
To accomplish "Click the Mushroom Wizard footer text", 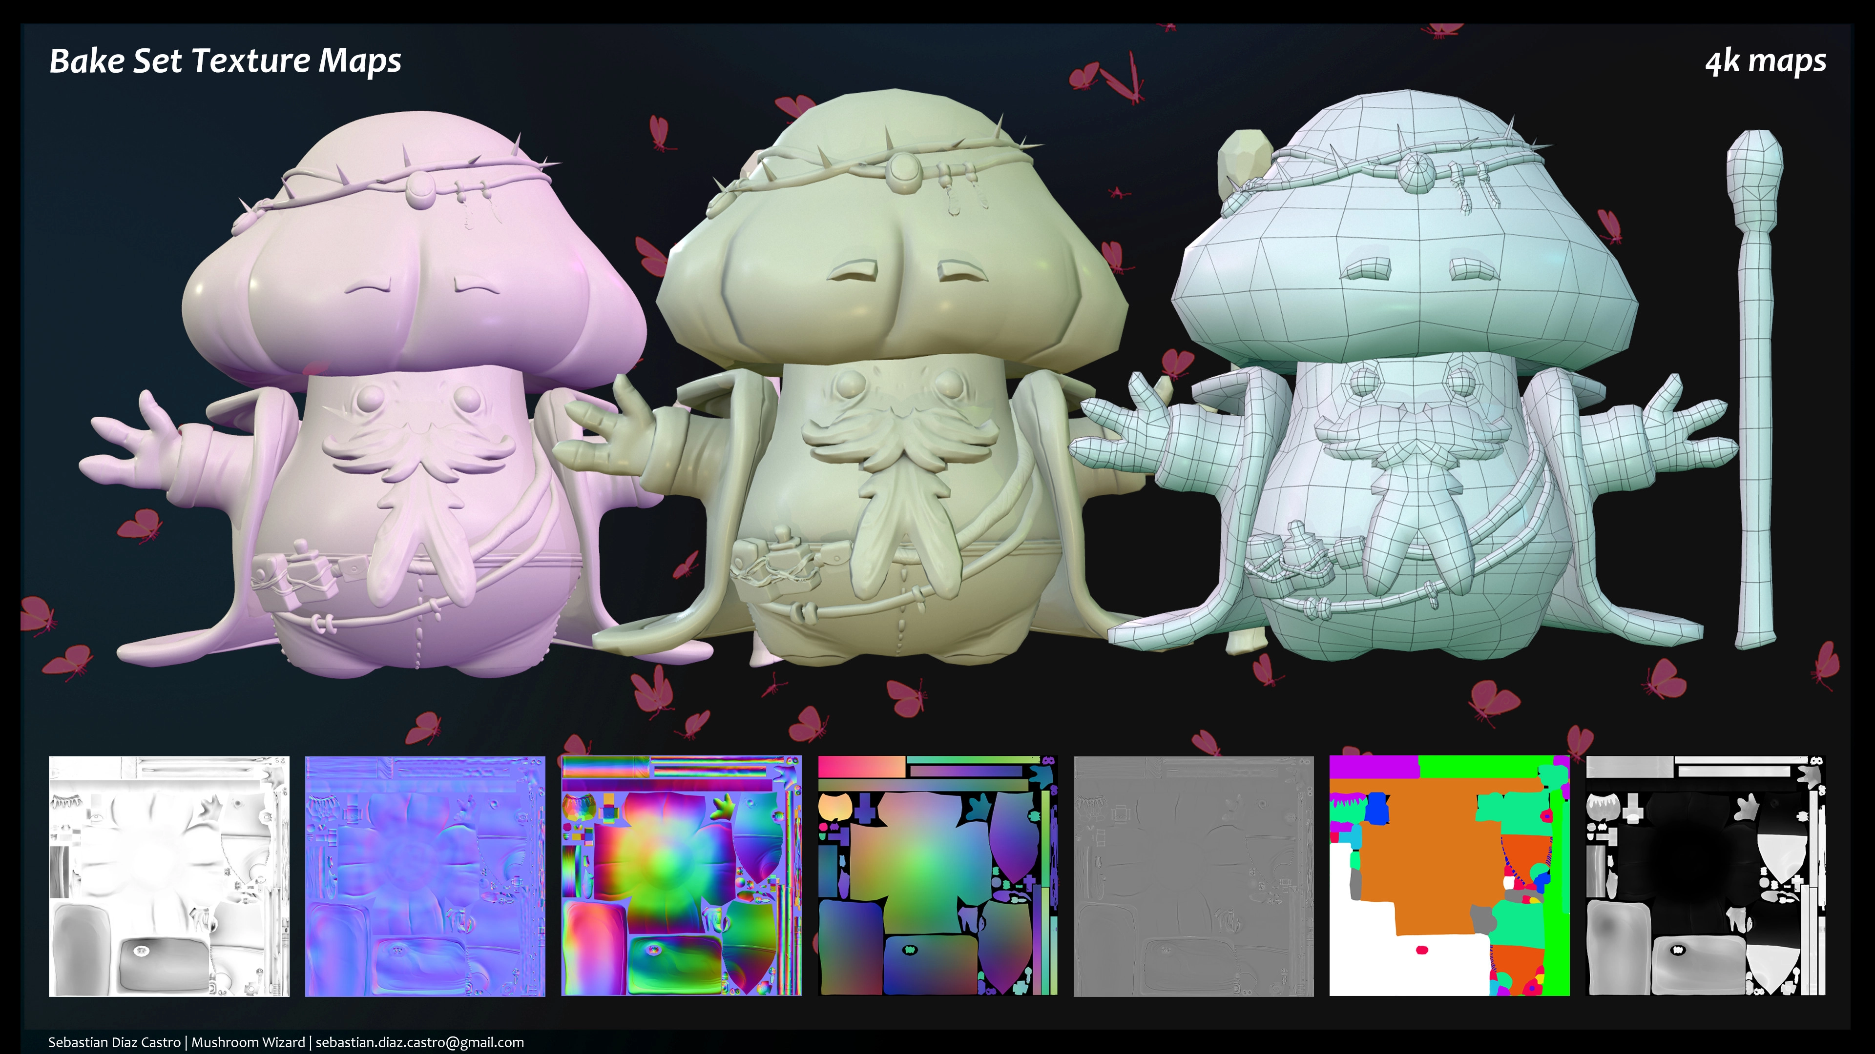I will 248,1042.
